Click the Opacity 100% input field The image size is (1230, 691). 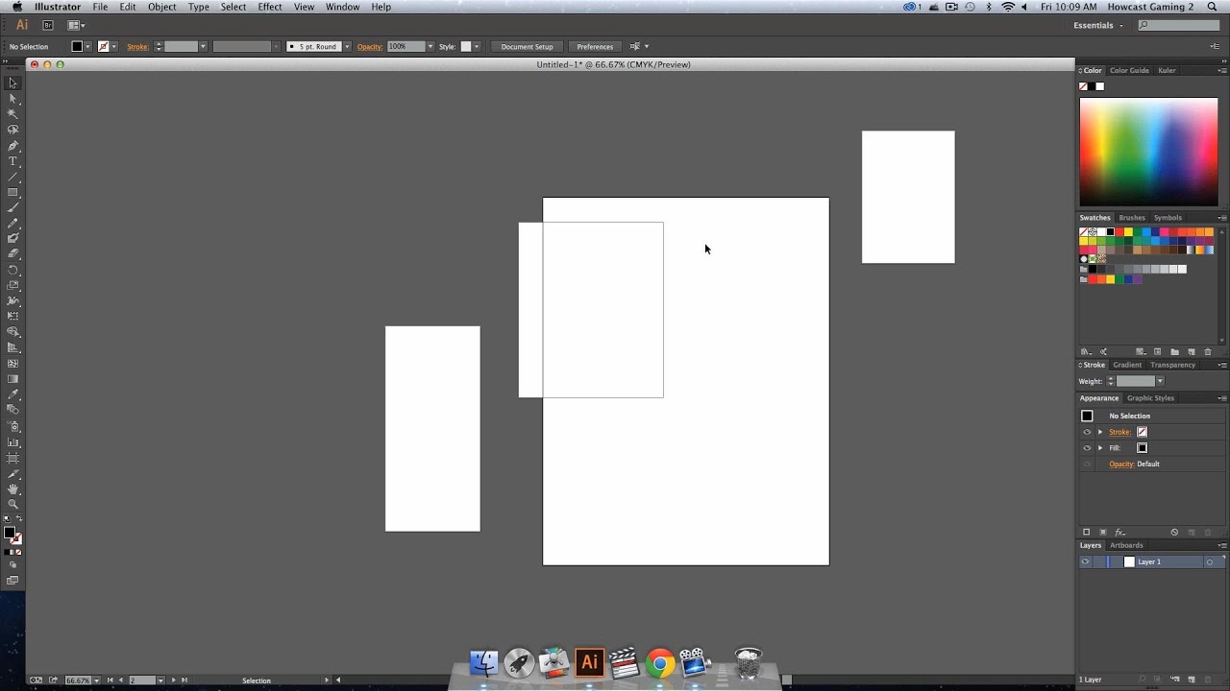(406, 46)
